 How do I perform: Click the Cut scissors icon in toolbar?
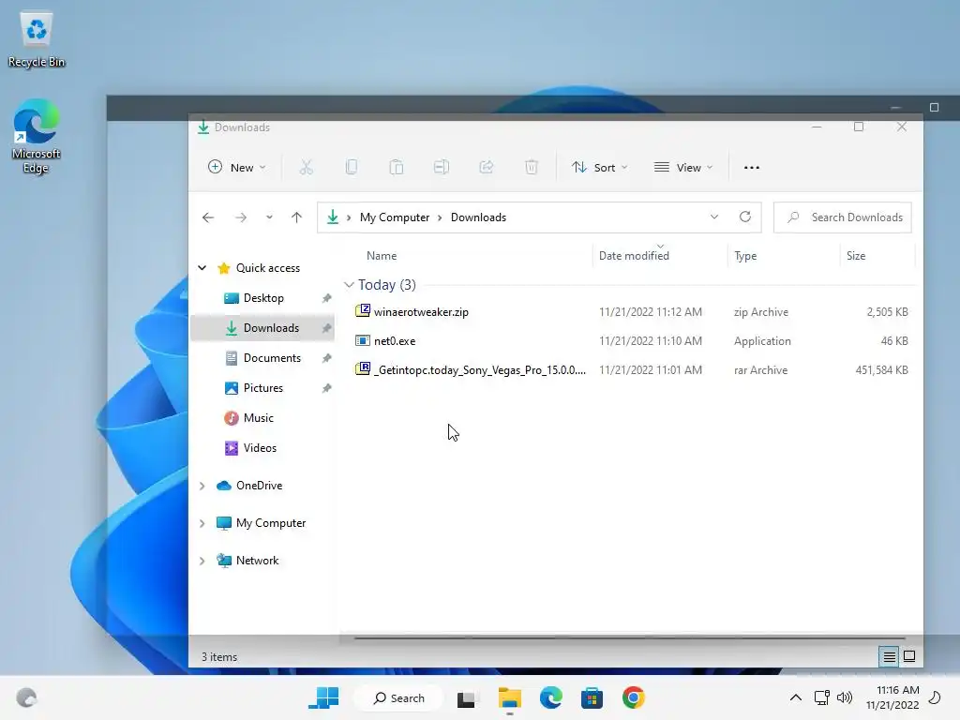point(307,167)
